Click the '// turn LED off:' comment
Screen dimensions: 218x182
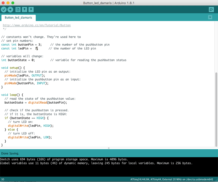pyautogui.click(x=22, y=133)
